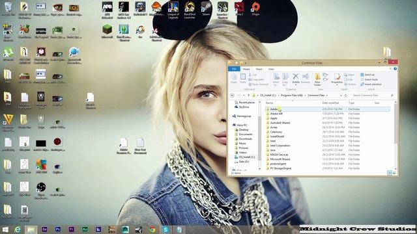Click Select none in the ribbon
Screen dimensions: 417x234
coord(369,79)
